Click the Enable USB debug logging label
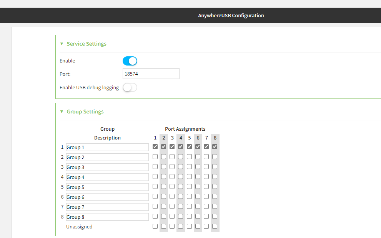 pyautogui.click(x=89, y=88)
